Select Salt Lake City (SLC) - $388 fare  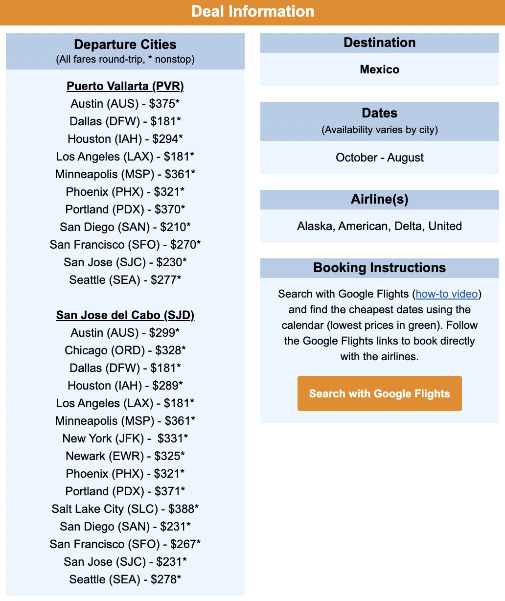click(125, 509)
